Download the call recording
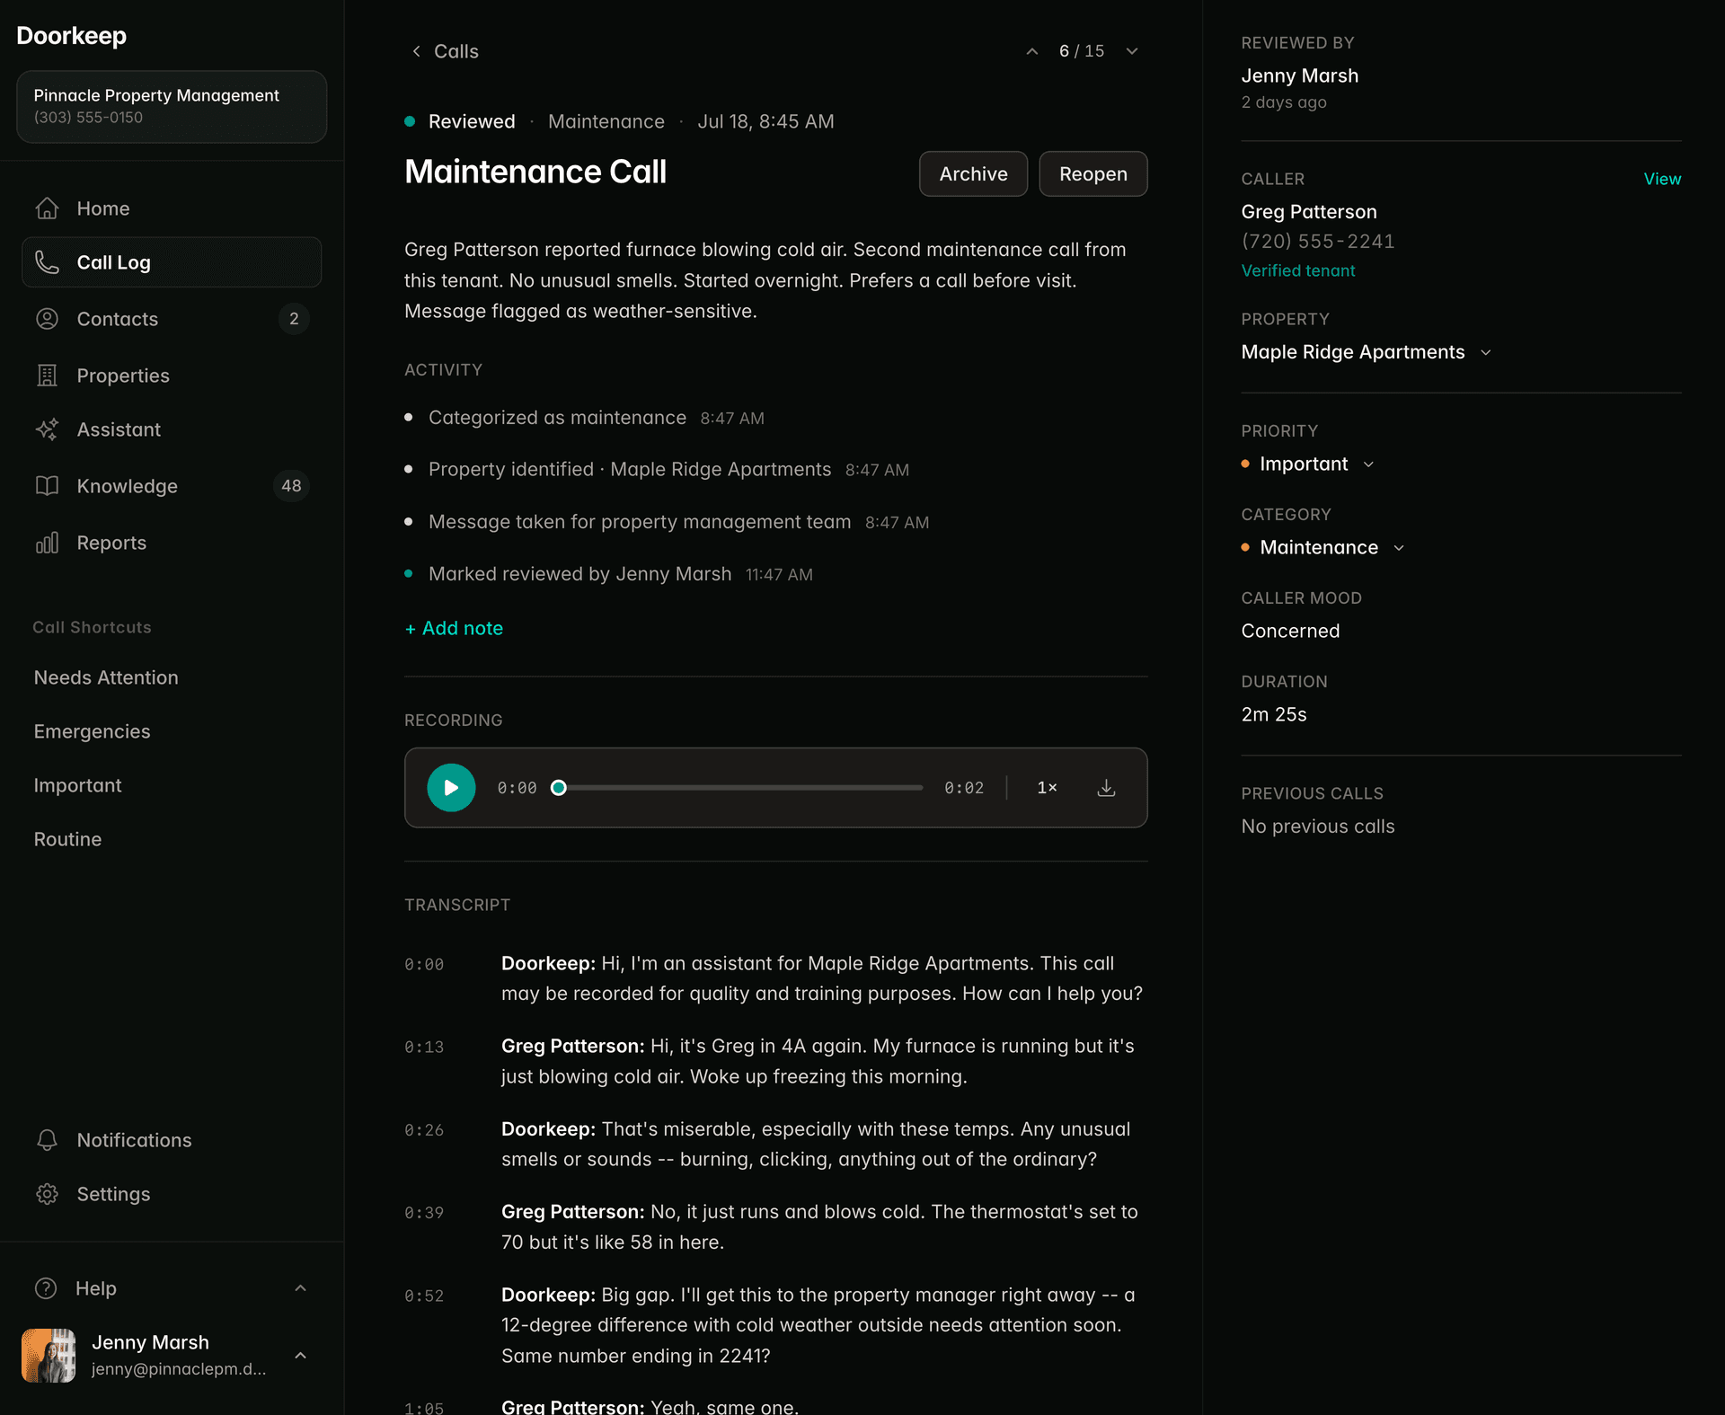1725x1415 pixels. [x=1106, y=788]
